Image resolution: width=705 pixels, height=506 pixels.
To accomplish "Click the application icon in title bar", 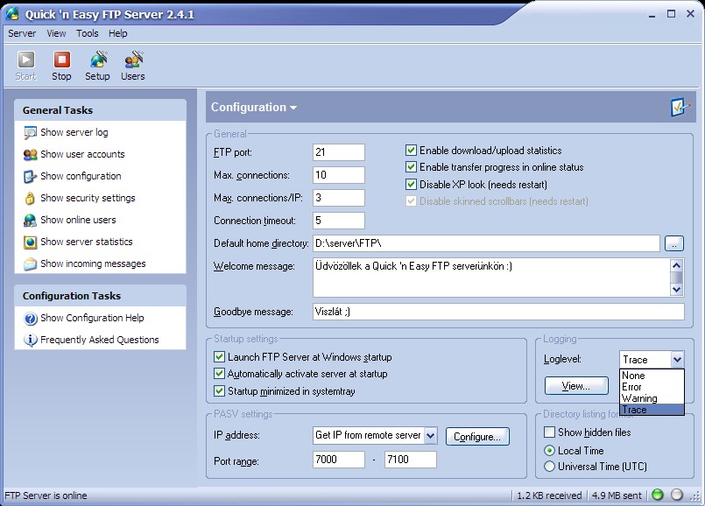I will click(12, 14).
